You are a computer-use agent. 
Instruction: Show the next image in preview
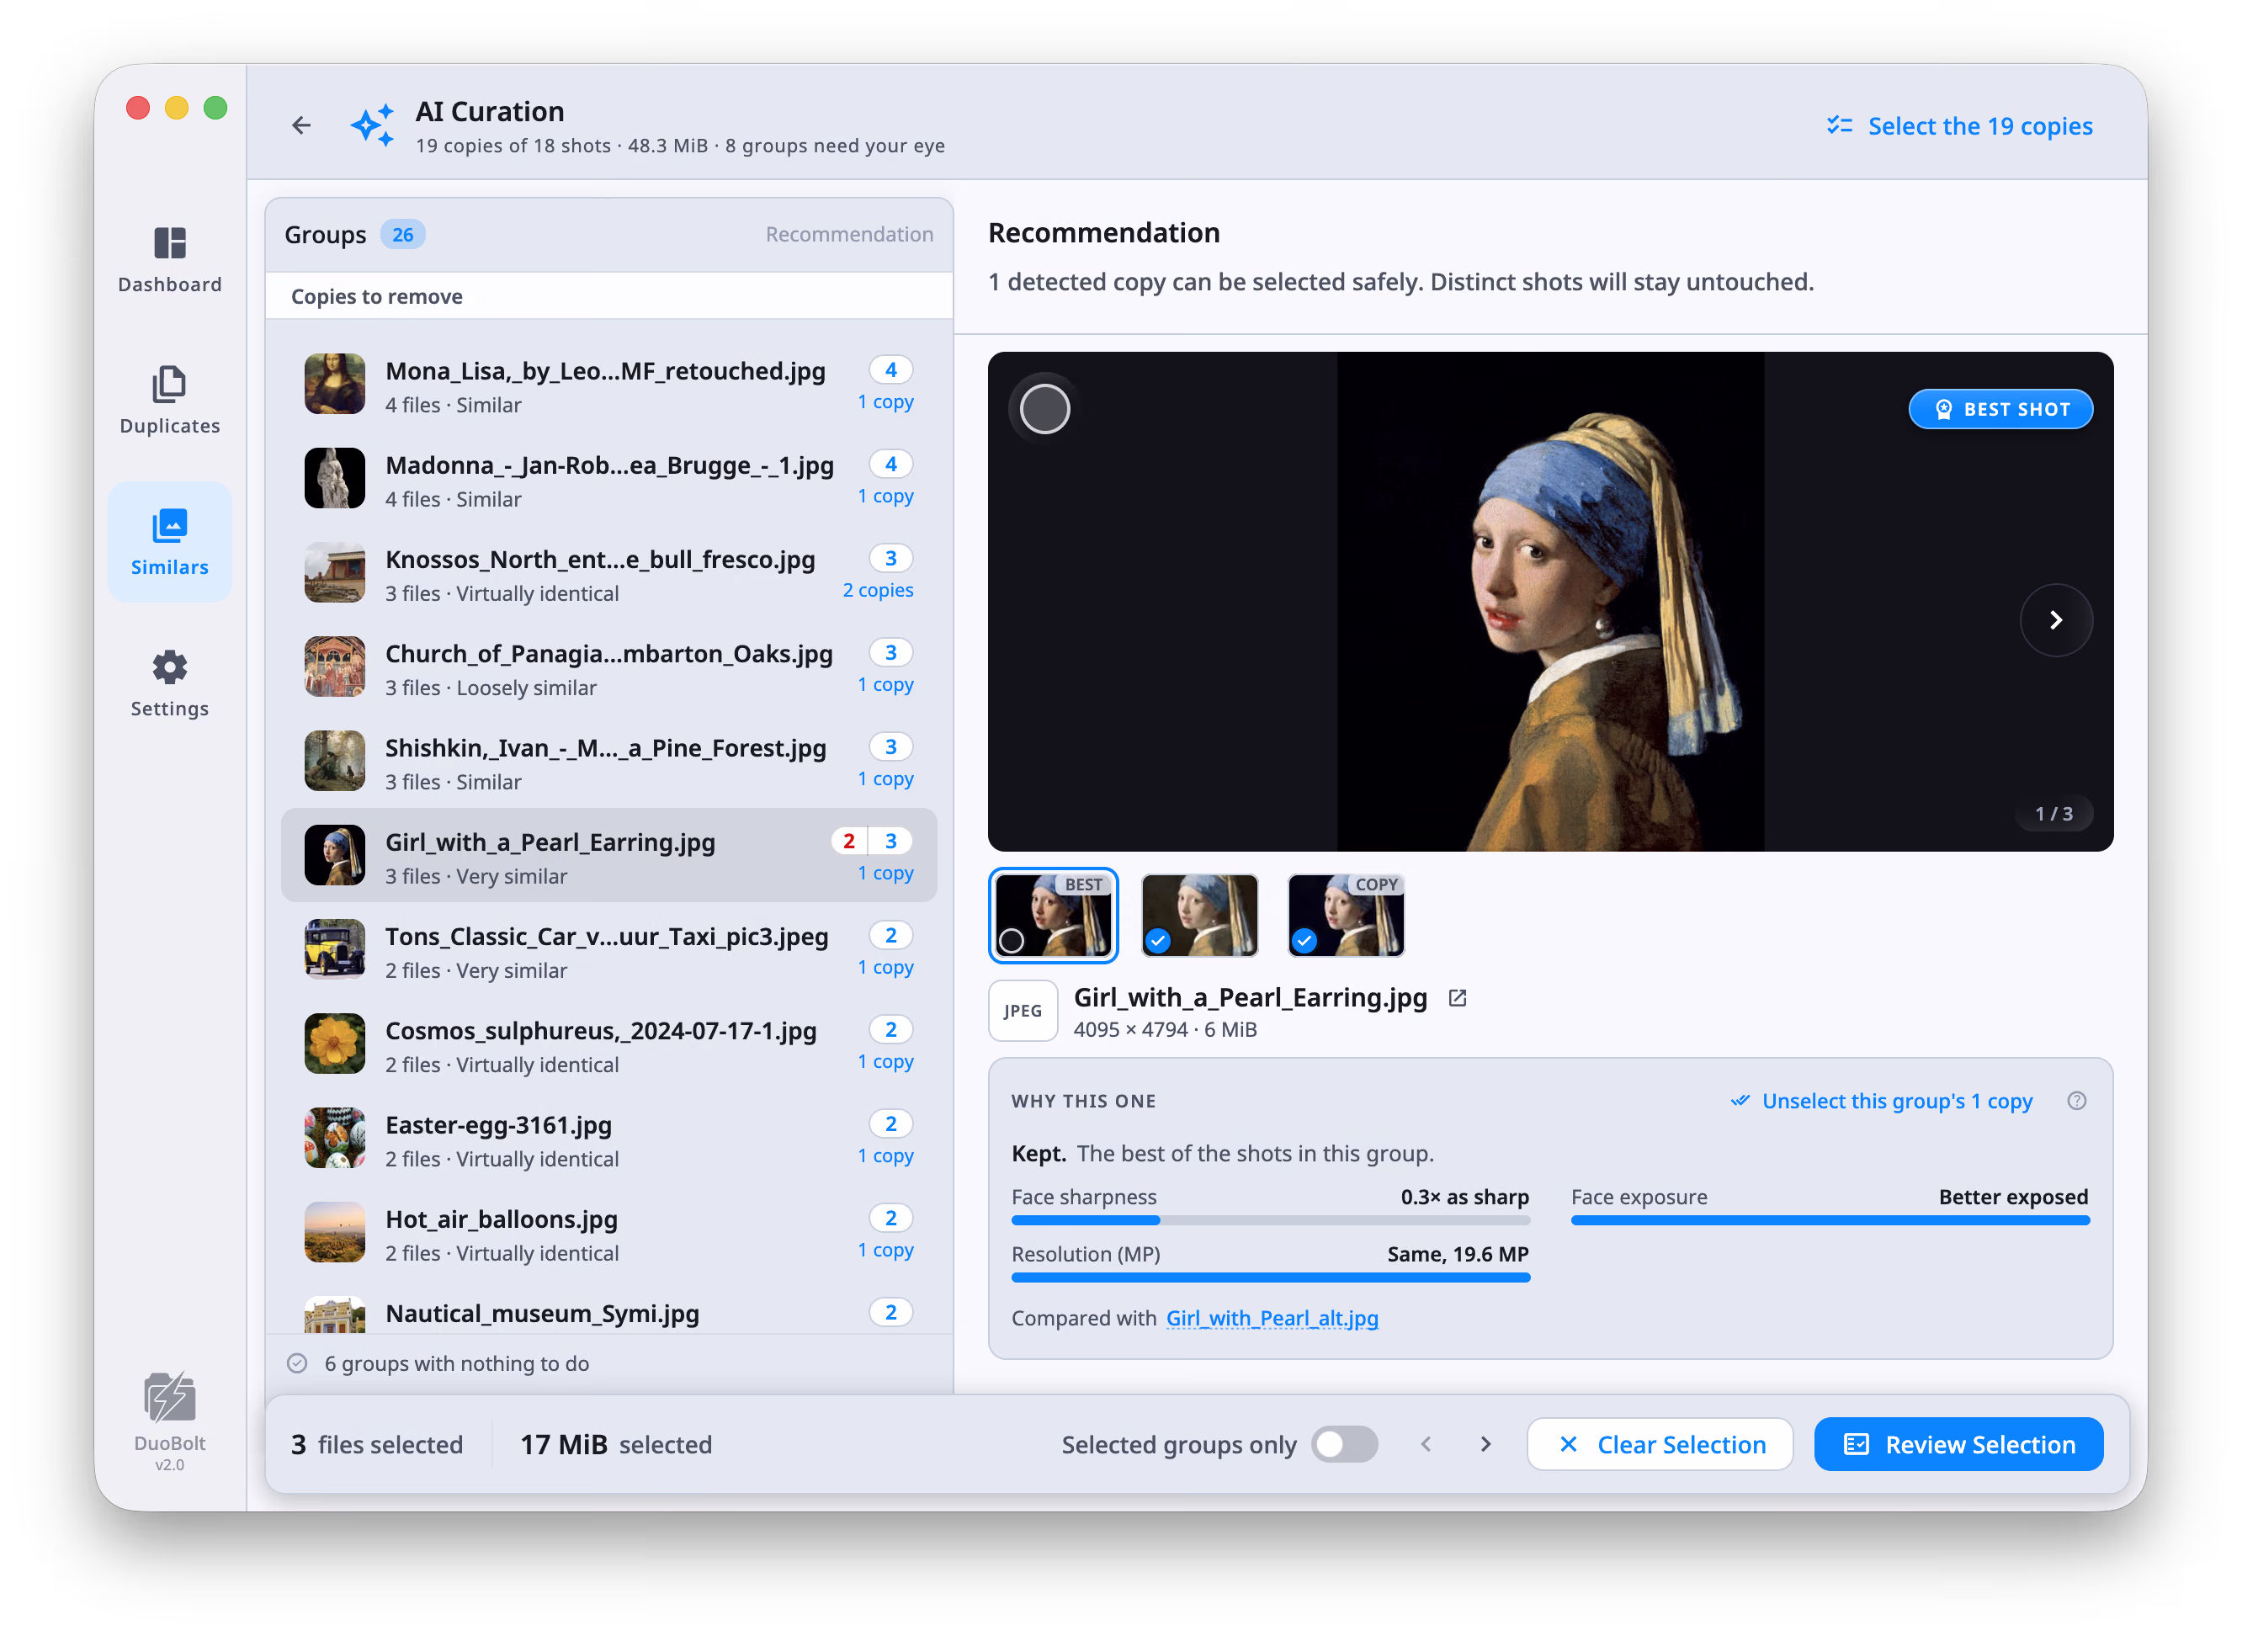pyautogui.click(x=2056, y=620)
